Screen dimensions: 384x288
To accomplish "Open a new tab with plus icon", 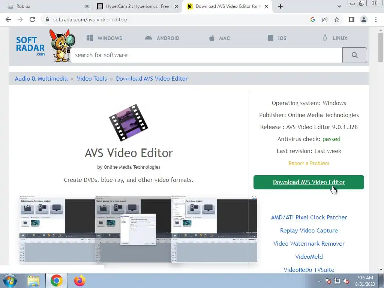I will tap(280, 6).
